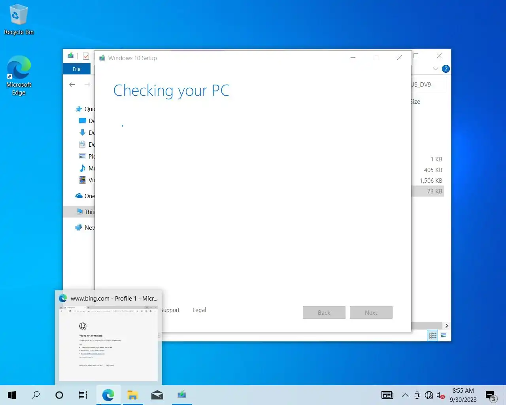Screen dimensions: 506x405
Task: Click the Windows 10 Setup title bar icon
Action: [x=102, y=58]
